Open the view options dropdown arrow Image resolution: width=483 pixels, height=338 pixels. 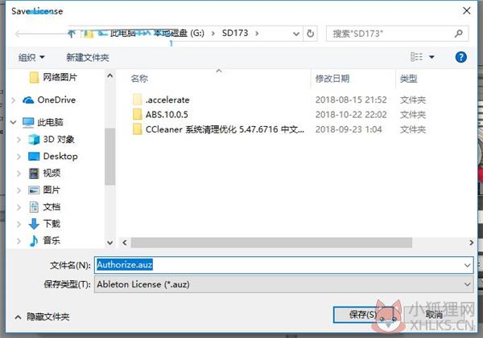431,57
